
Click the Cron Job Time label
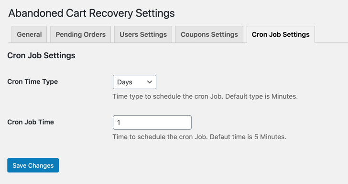point(31,122)
